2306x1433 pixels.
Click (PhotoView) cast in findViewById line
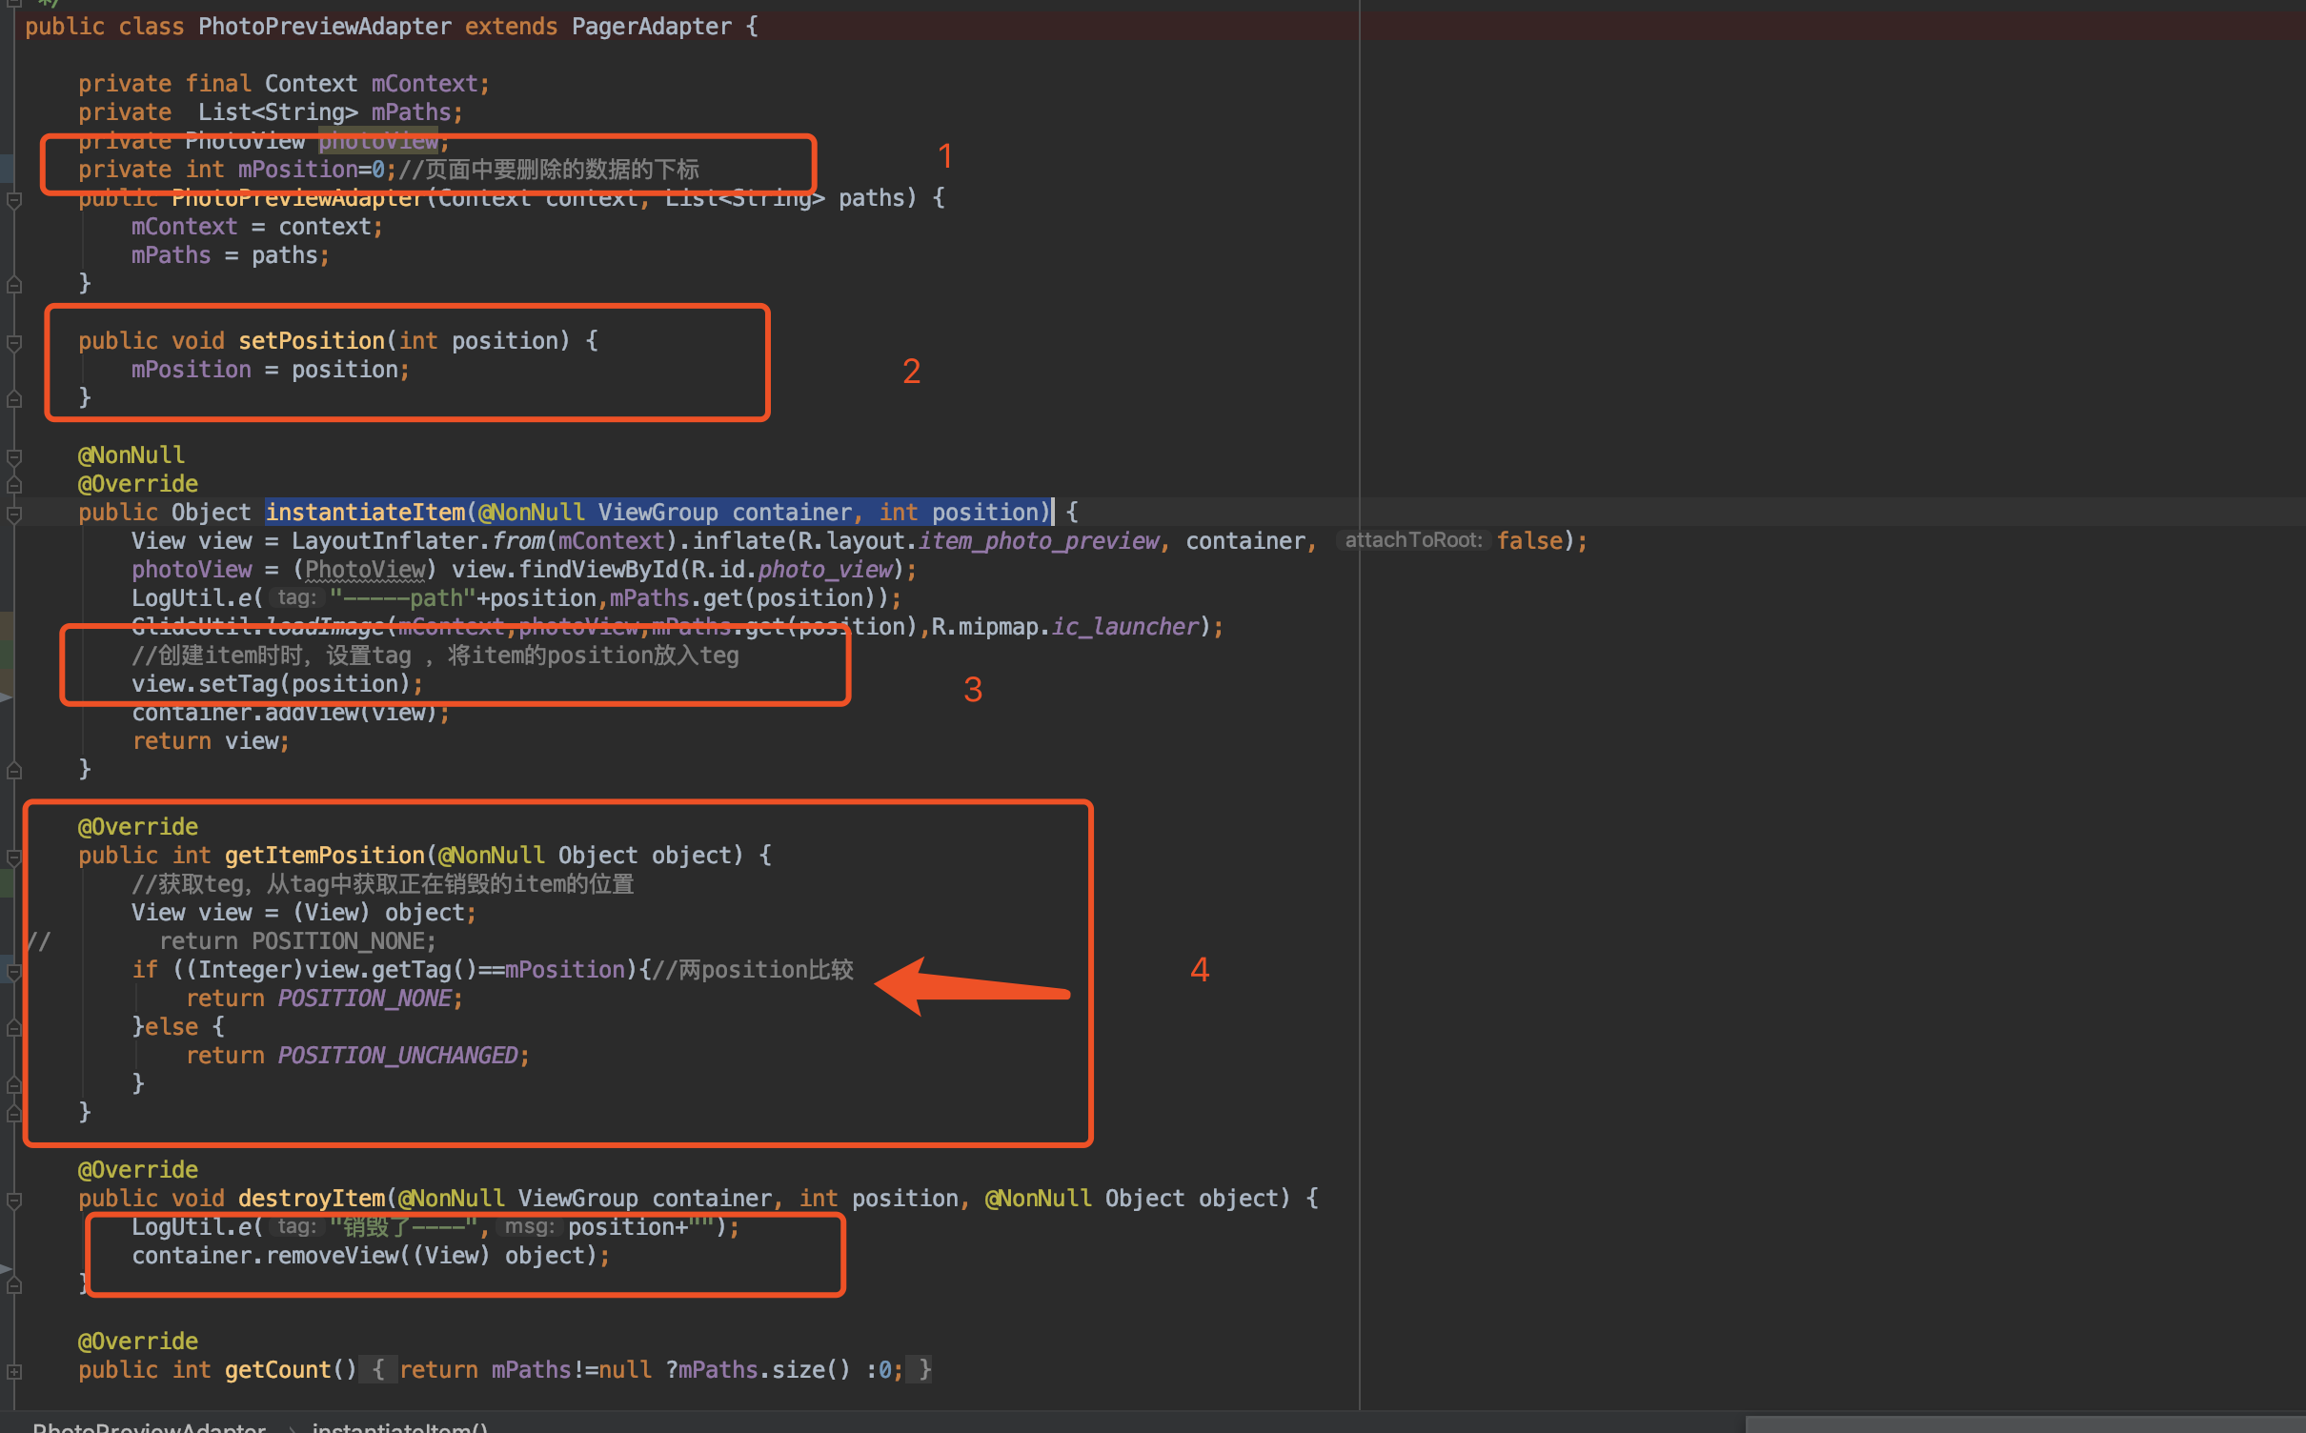364,569
